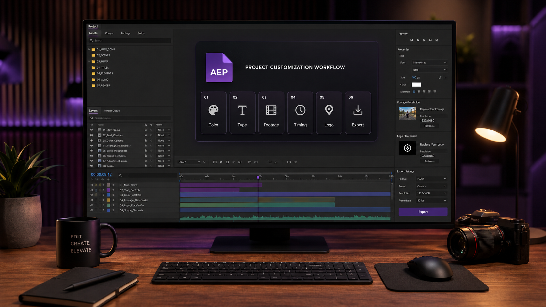This screenshot has width=546, height=307.
Task: Click the 07_Adjustment_Layer type icon
Action: 100,161
